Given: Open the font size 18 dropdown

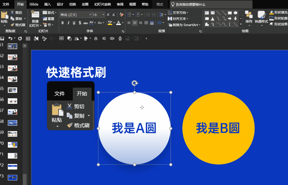Looking at the screenshot, I should (103, 15).
